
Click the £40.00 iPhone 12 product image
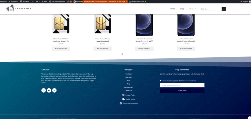[186, 25]
